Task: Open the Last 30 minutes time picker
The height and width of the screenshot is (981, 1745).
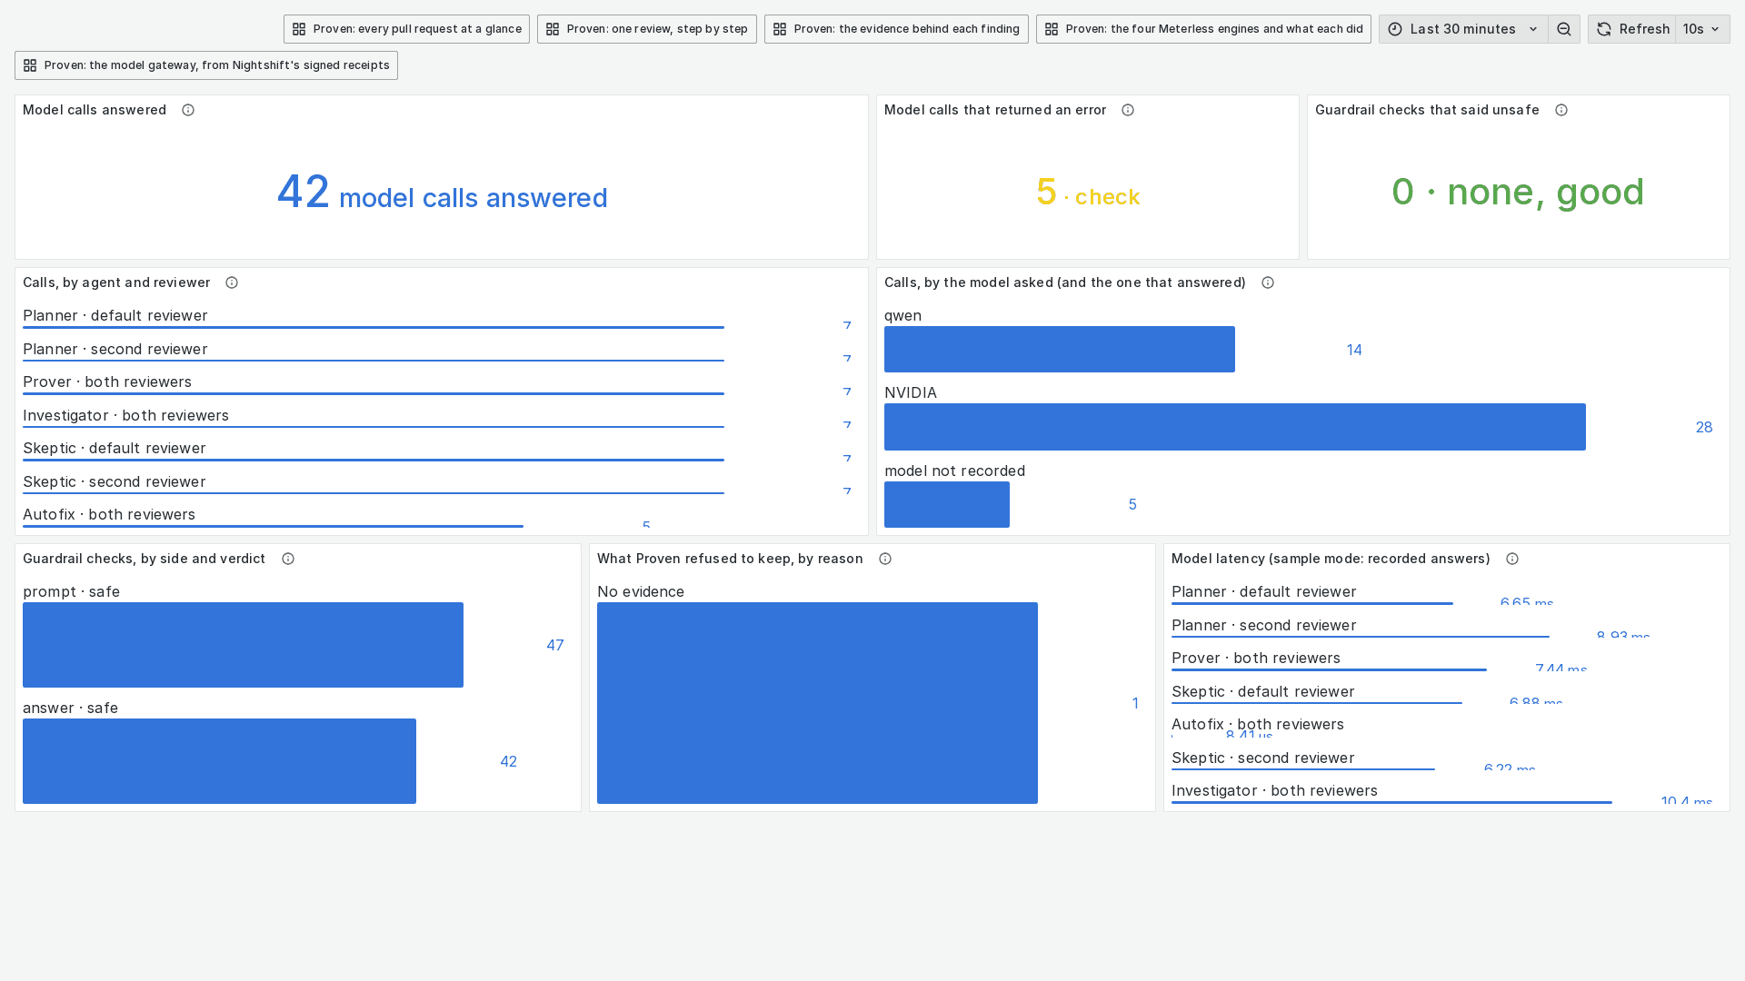Action: coord(1463,29)
